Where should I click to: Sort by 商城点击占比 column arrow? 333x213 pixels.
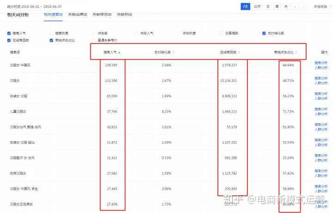(296, 52)
